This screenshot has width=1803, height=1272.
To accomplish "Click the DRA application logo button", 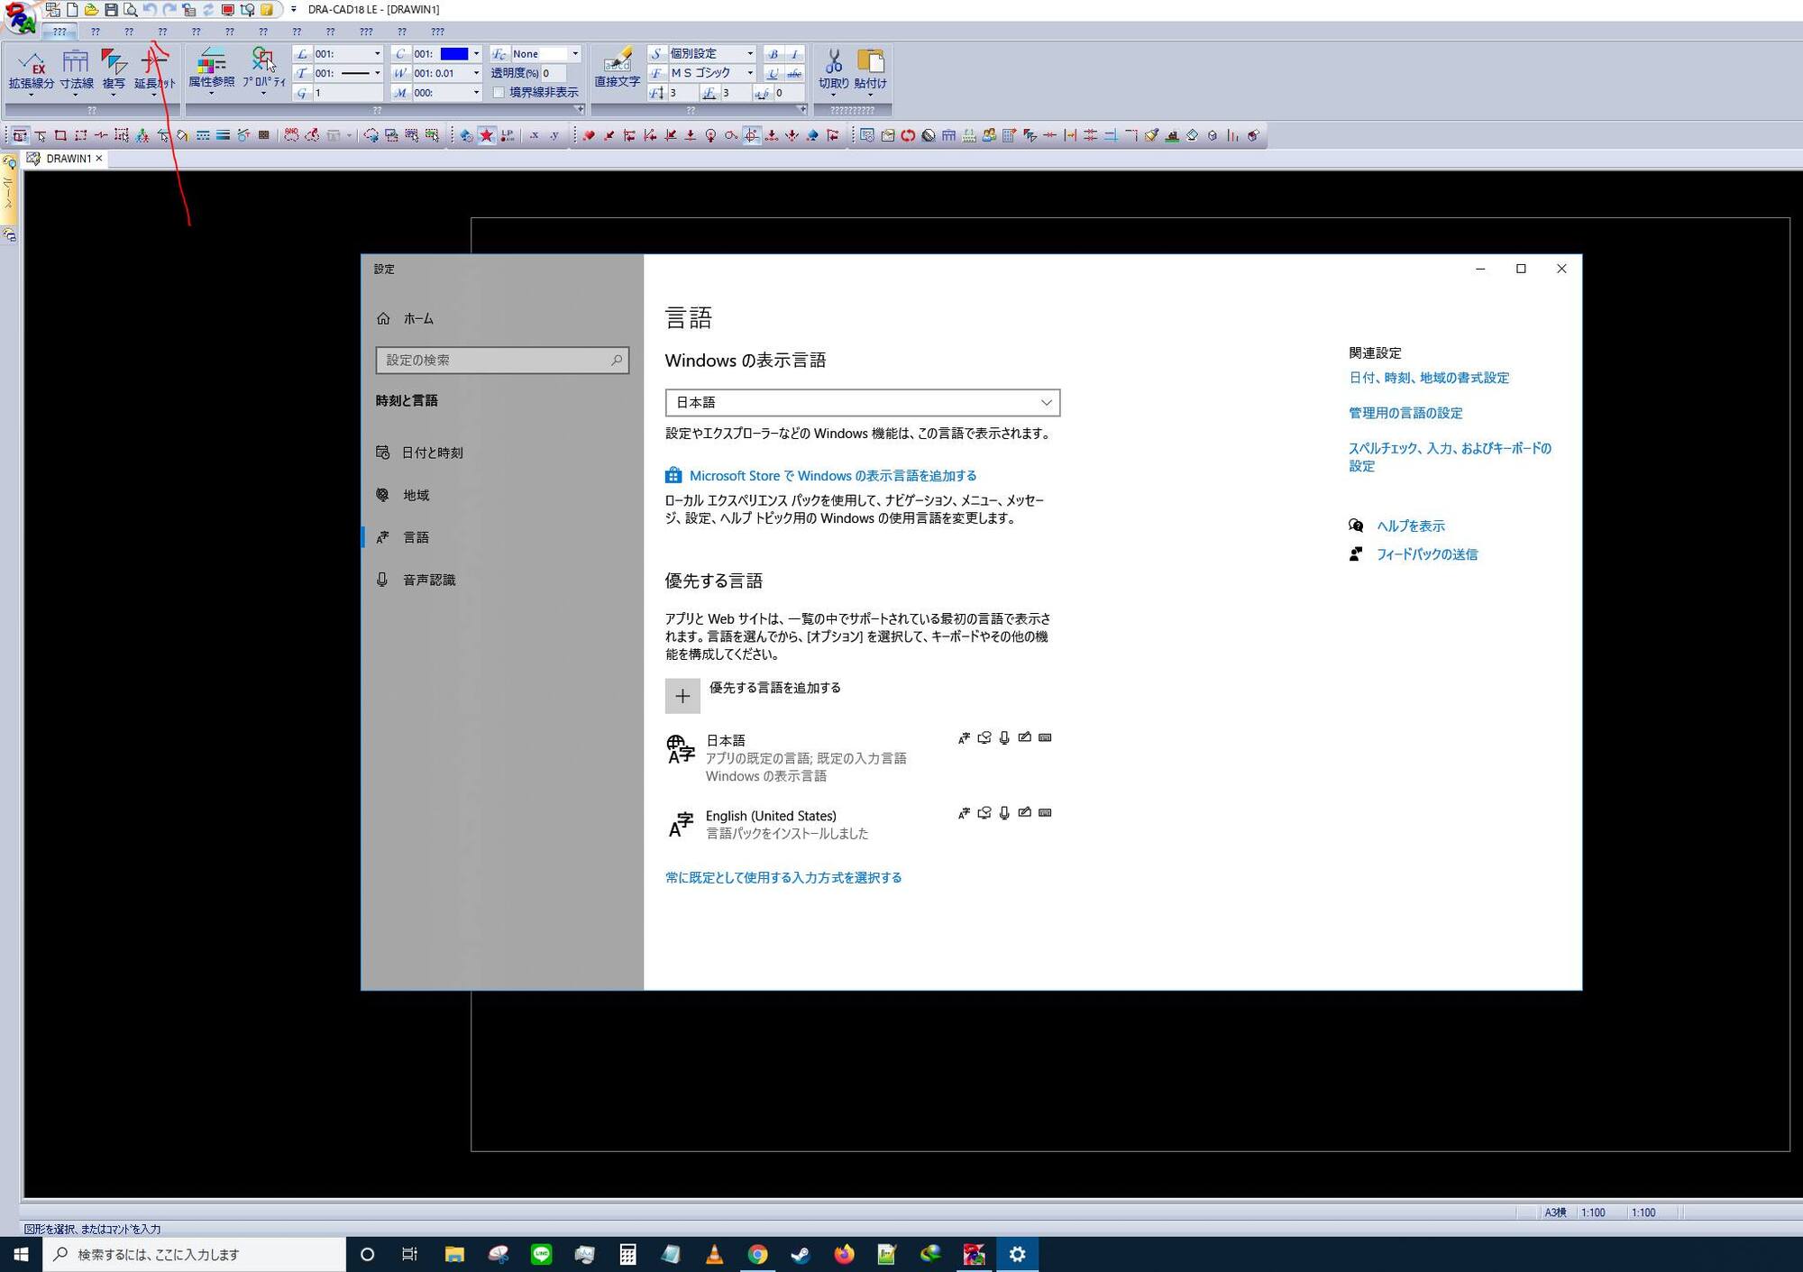I will click(x=20, y=17).
